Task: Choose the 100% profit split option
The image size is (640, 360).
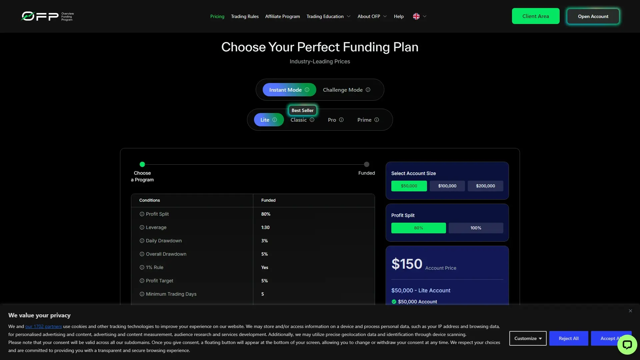Action: (x=476, y=228)
